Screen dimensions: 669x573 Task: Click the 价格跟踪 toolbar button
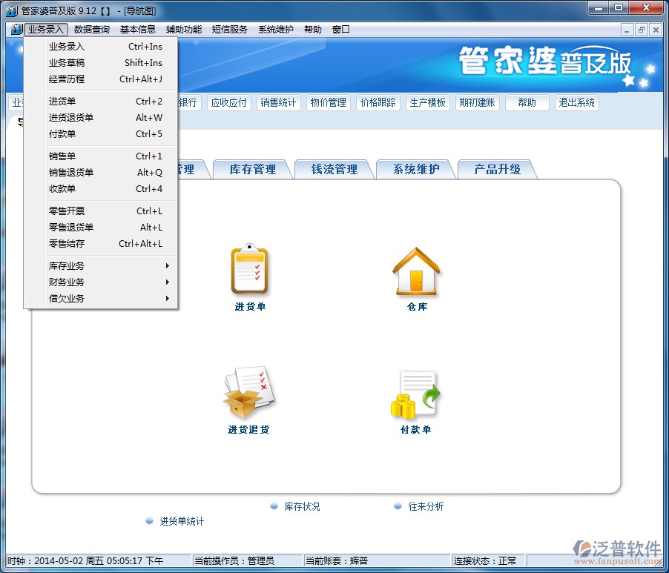[378, 102]
